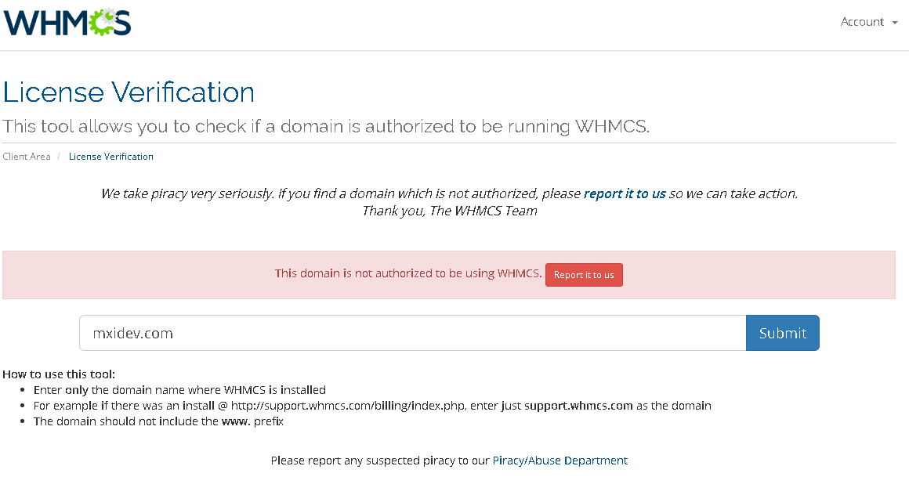Click the 'This tool allows you to check' subtitle
Image resolution: width=909 pixels, height=495 pixels.
pyautogui.click(x=326, y=126)
